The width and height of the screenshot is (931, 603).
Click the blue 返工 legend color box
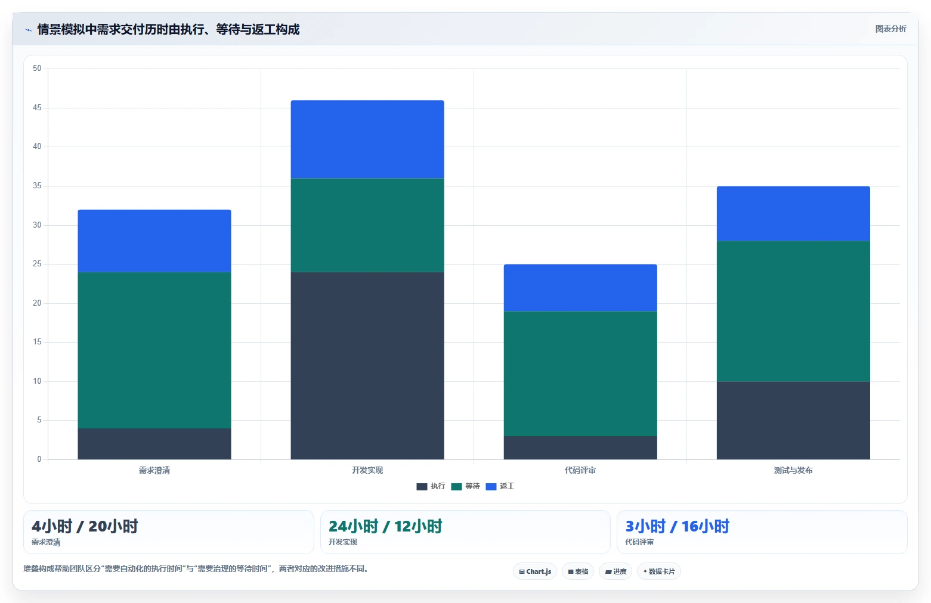491,487
